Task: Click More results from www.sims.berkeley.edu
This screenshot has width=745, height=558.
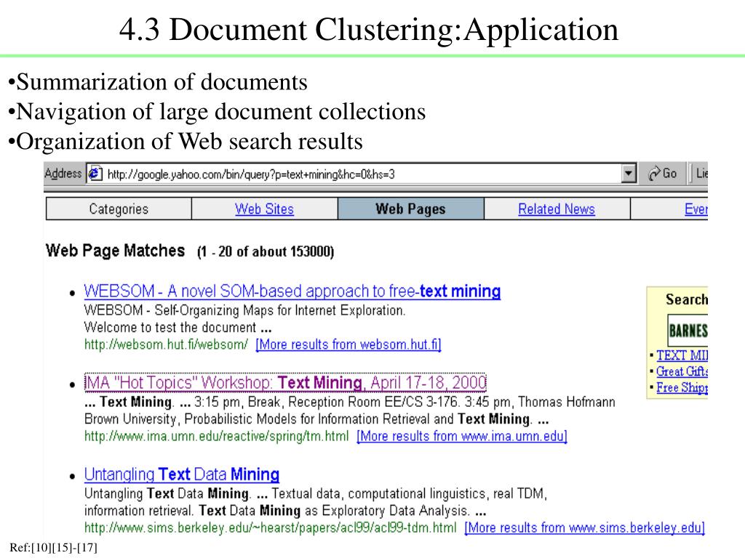Action: pos(584,527)
